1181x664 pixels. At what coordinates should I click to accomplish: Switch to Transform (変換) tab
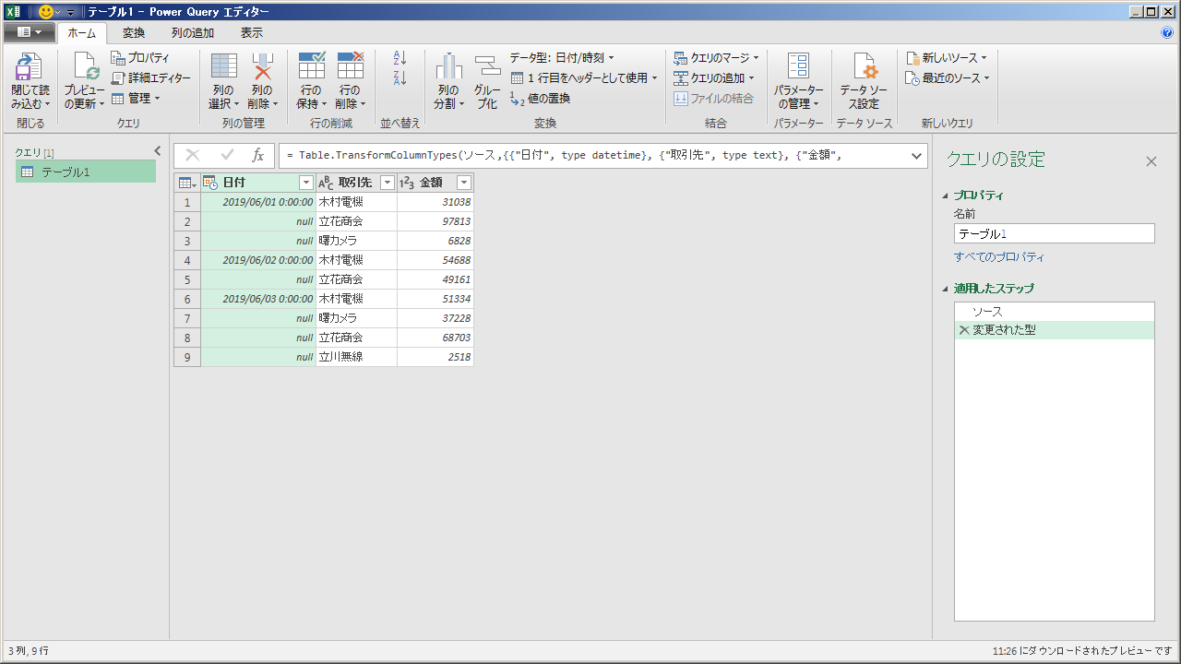pos(134,33)
